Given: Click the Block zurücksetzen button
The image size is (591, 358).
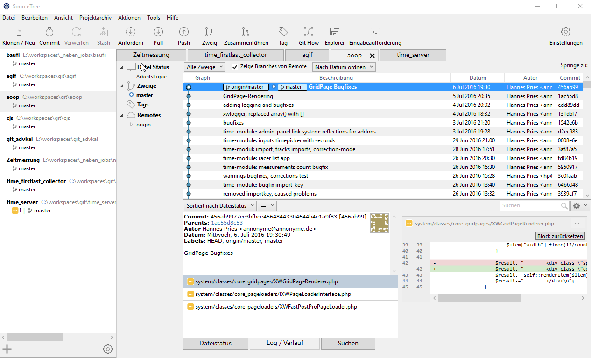Looking at the screenshot, I should coord(560,236).
